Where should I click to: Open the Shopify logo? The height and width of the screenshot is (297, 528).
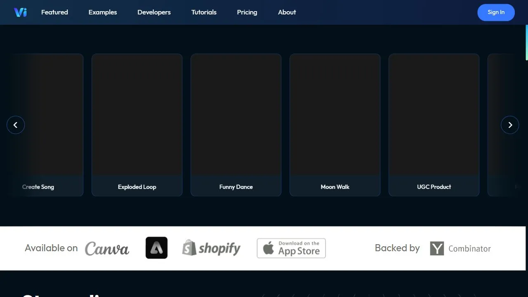pos(211,248)
